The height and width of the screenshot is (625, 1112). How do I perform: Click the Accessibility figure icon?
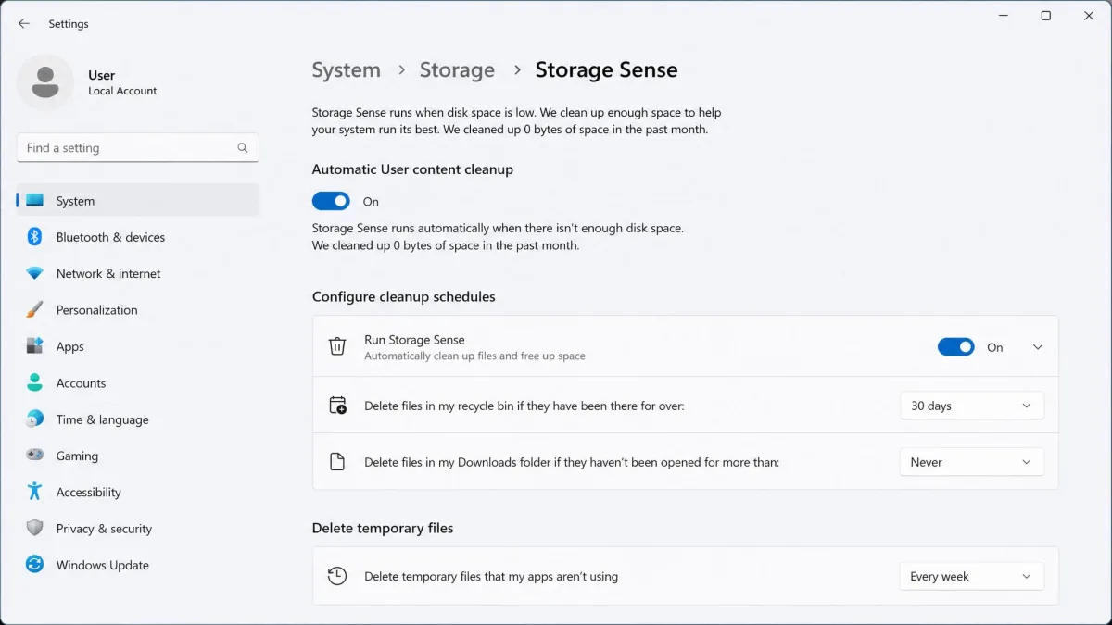click(x=34, y=492)
